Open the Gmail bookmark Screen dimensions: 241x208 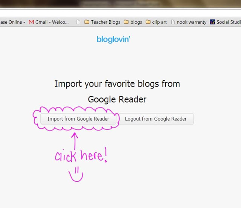coord(49,22)
